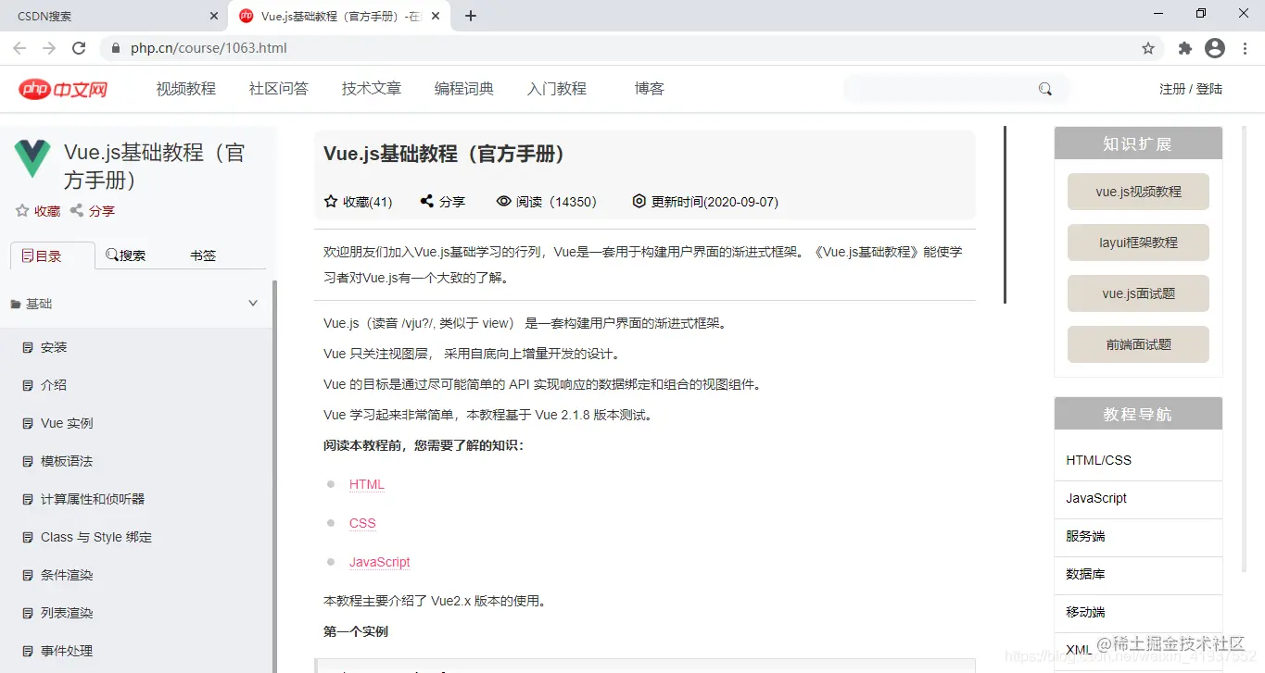
Task: Open the 书签 tab in sidebar
Action: [x=203, y=255]
